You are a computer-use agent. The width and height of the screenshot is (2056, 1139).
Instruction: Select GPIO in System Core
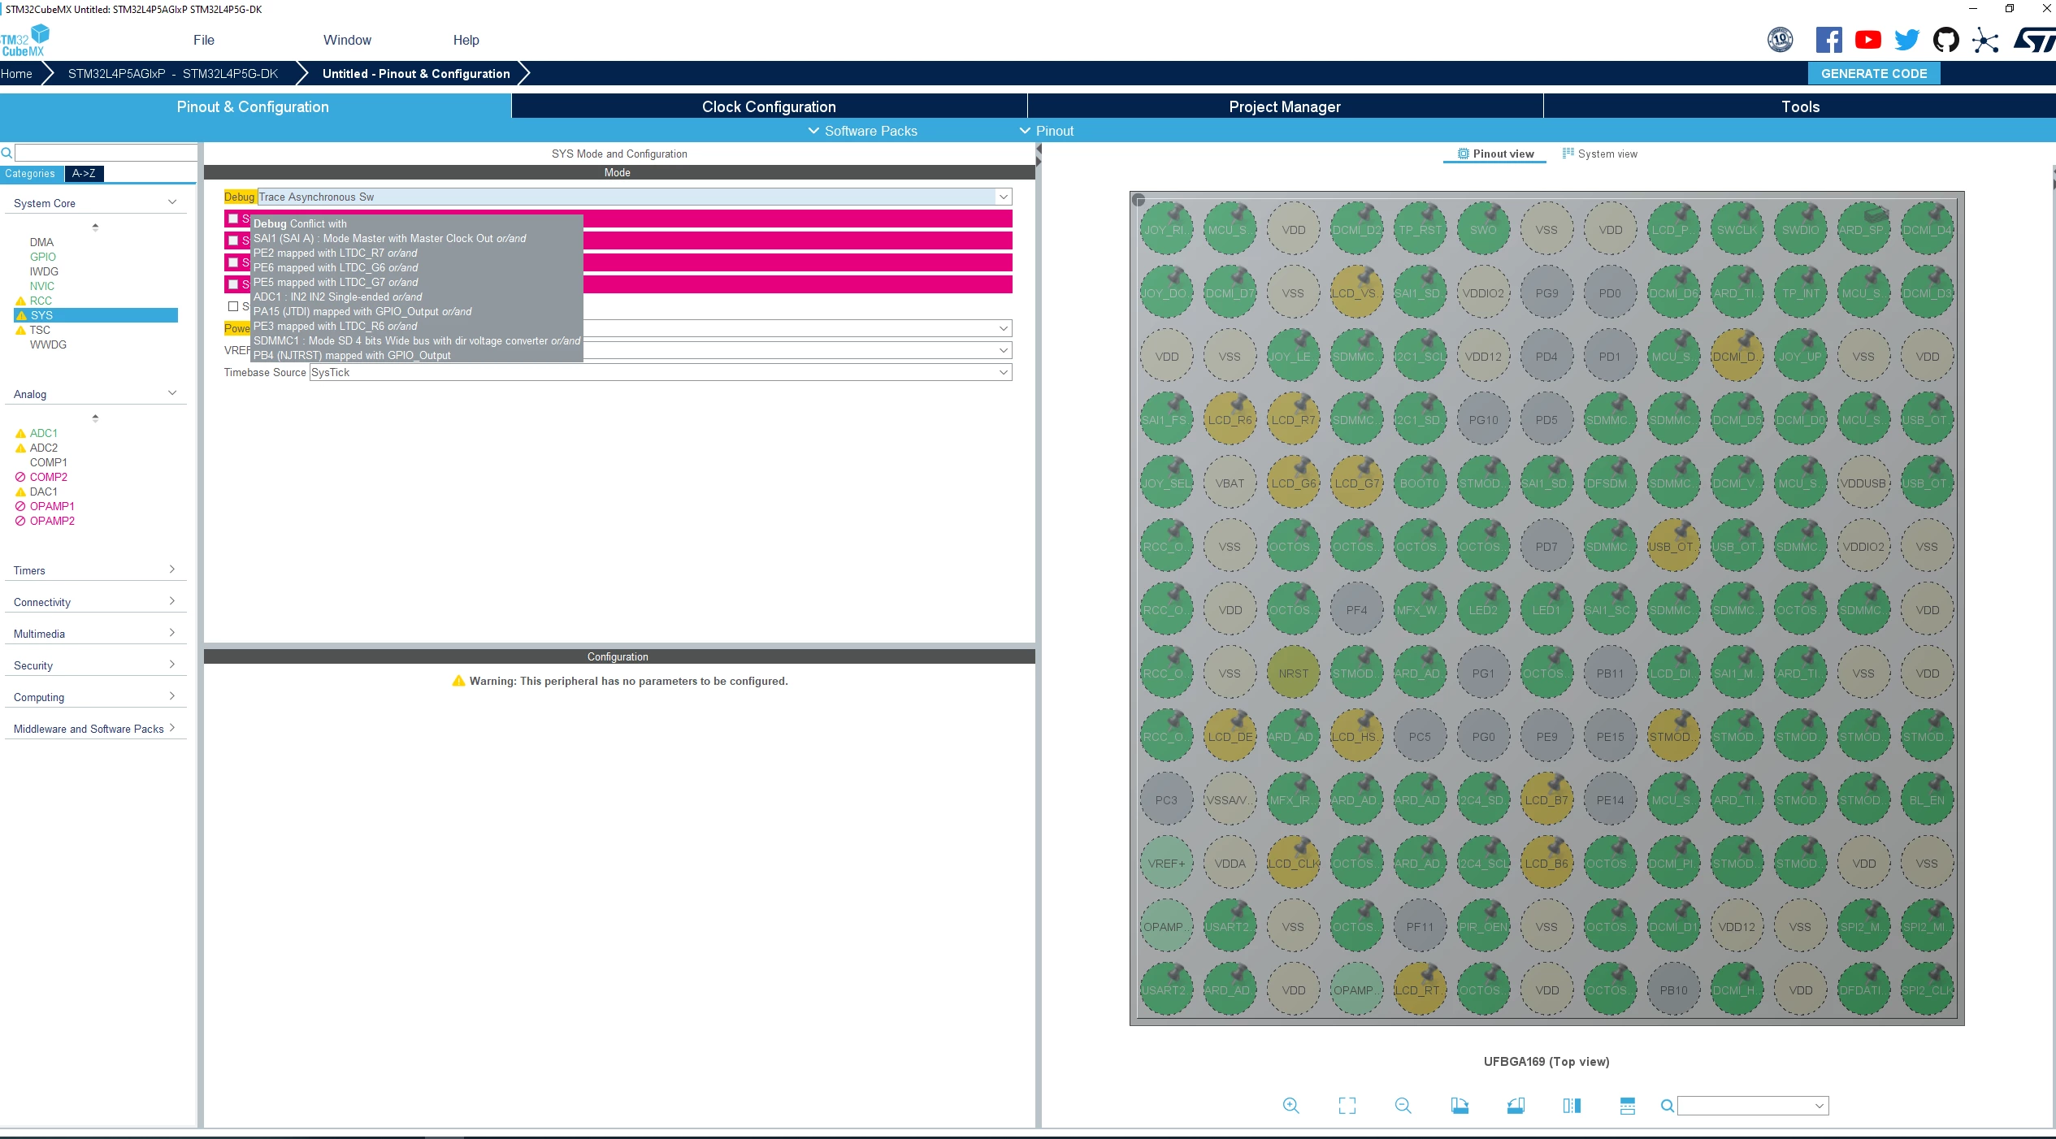43,257
